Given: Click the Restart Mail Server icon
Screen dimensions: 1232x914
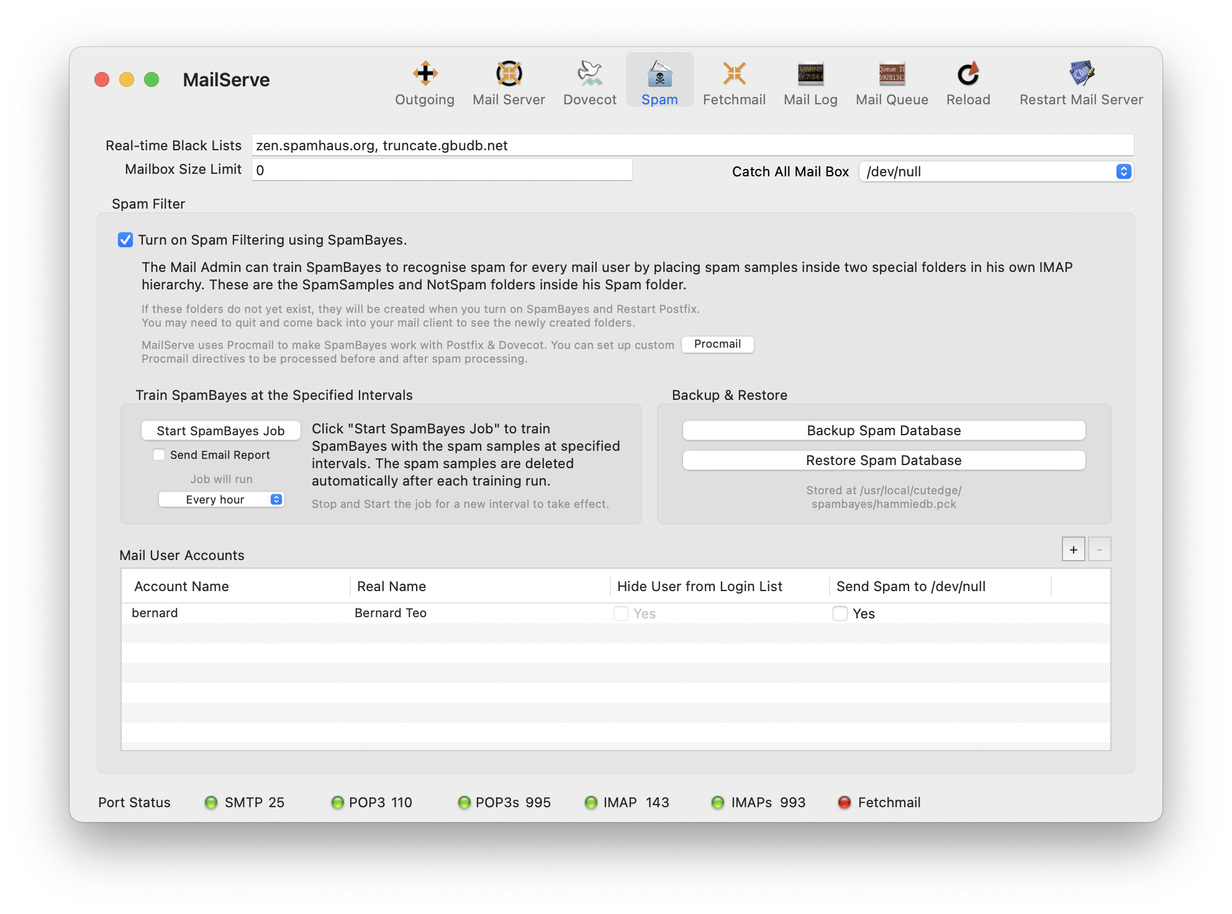Looking at the screenshot, I should point(1081,74).
